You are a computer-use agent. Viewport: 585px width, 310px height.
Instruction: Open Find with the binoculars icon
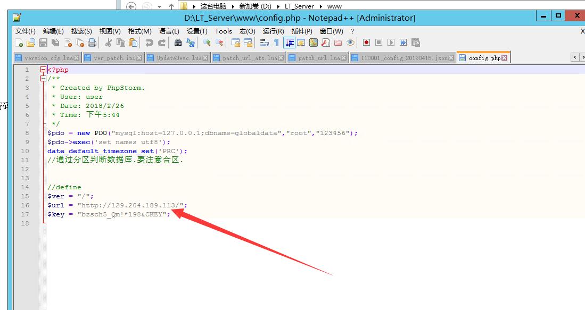pos(178,43)
